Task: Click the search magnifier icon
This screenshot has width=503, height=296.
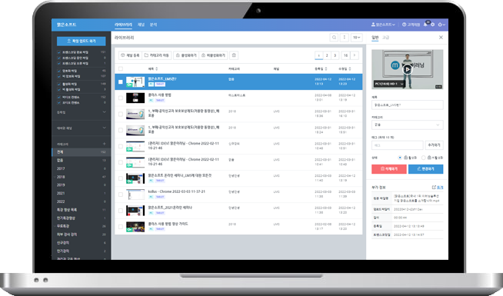Action: click(334, 38)
